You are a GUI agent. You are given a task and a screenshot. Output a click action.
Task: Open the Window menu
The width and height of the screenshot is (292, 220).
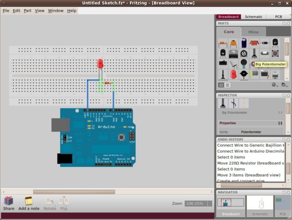coord(56,11)
